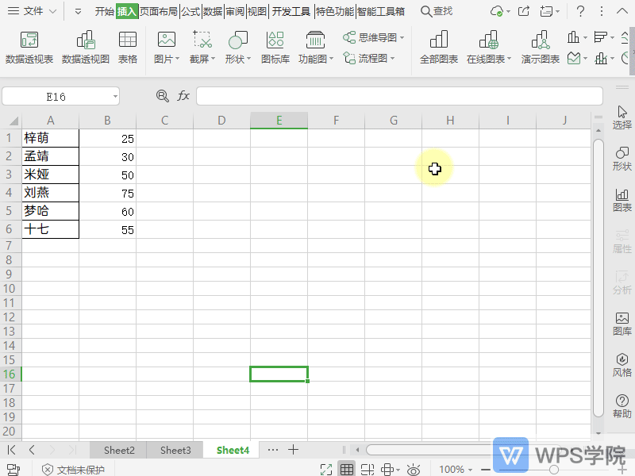Open the Style (风格) sidebar panel
The height and width of the screenshot is (476, 635).
622,367
